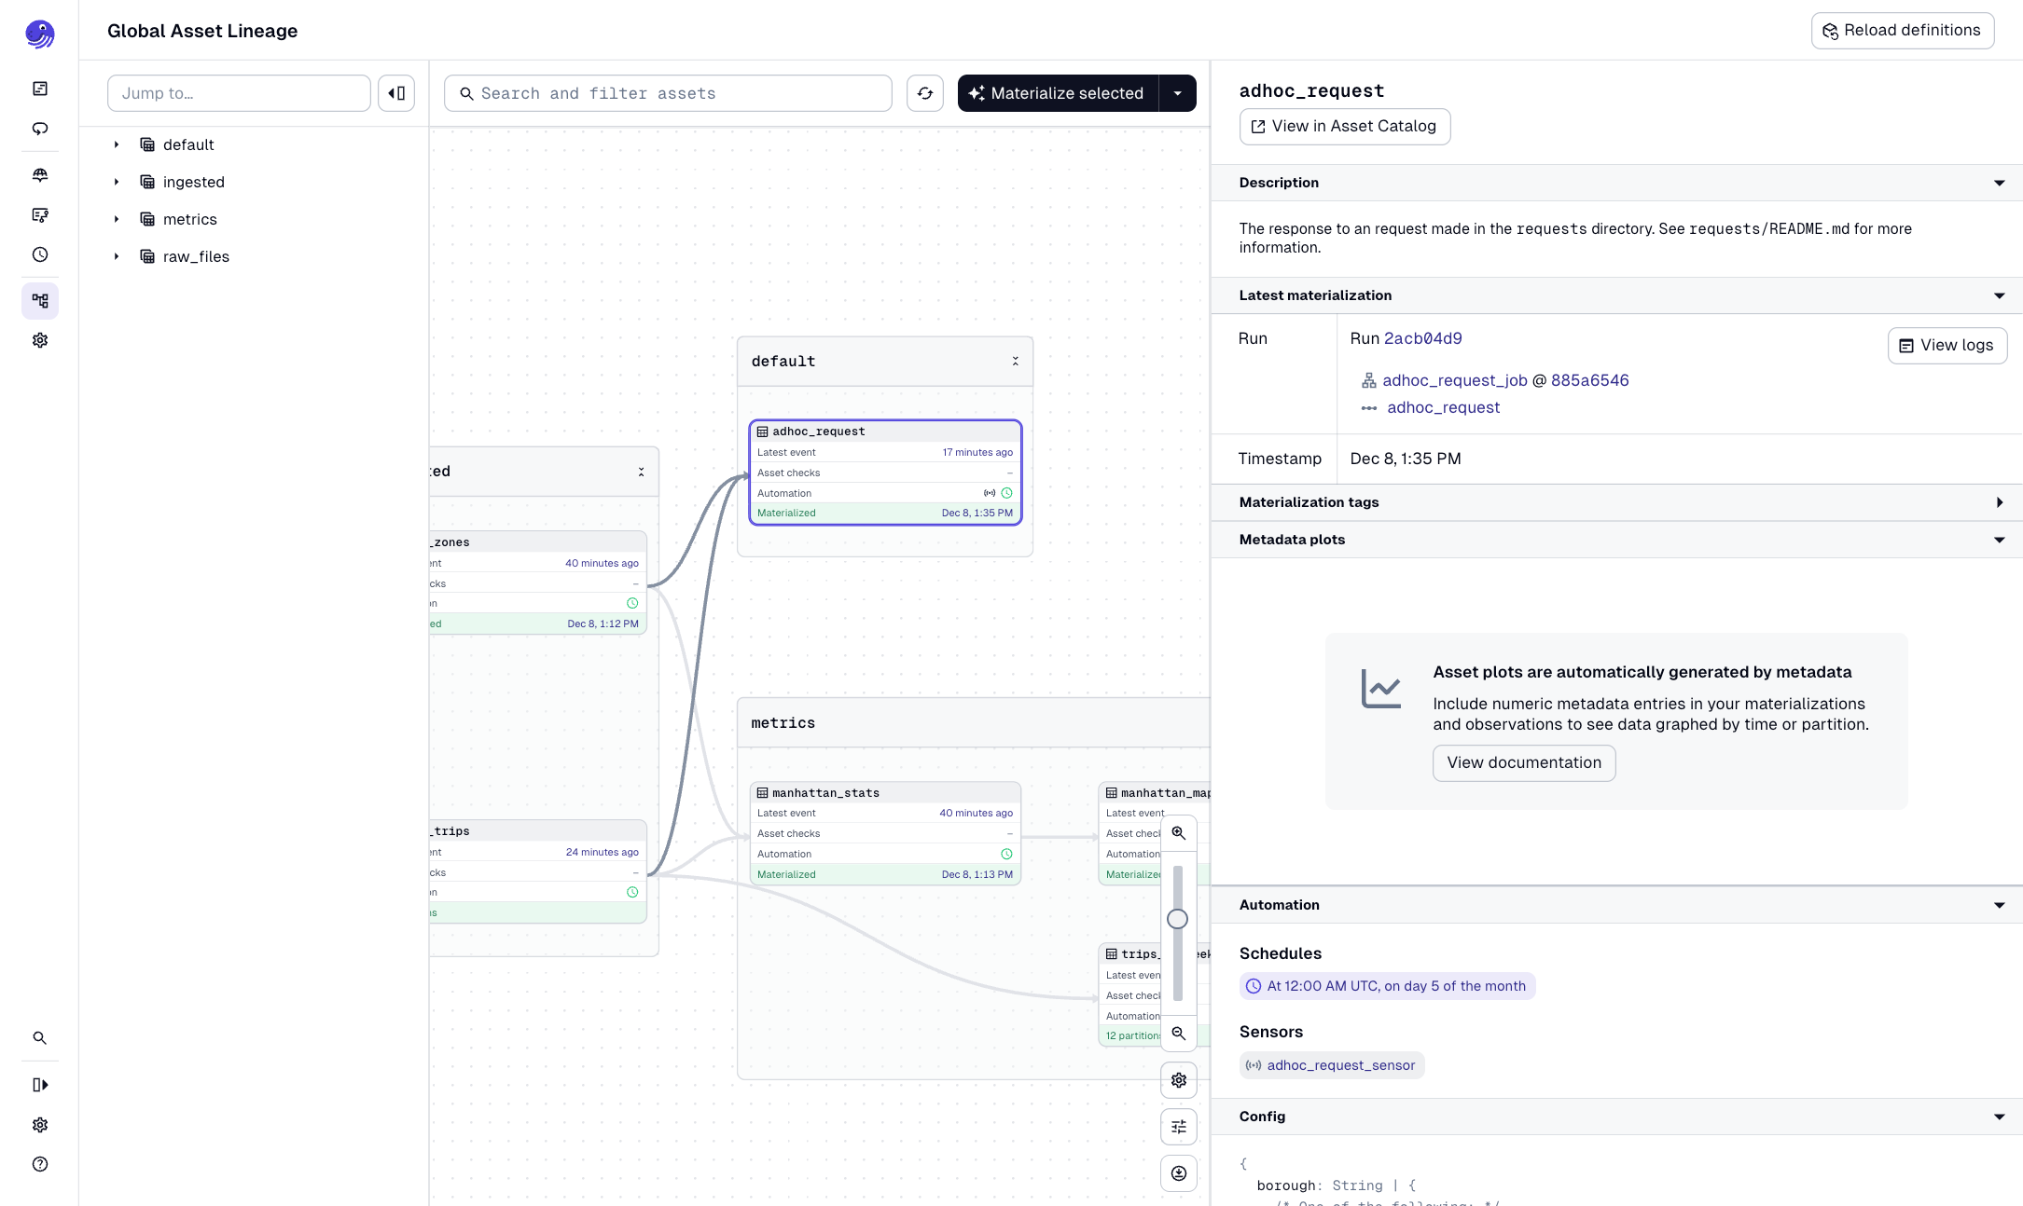Click the View logs button
Screen dimensions: 2023x1206
pyautogui.click(x=1947, y=345)
